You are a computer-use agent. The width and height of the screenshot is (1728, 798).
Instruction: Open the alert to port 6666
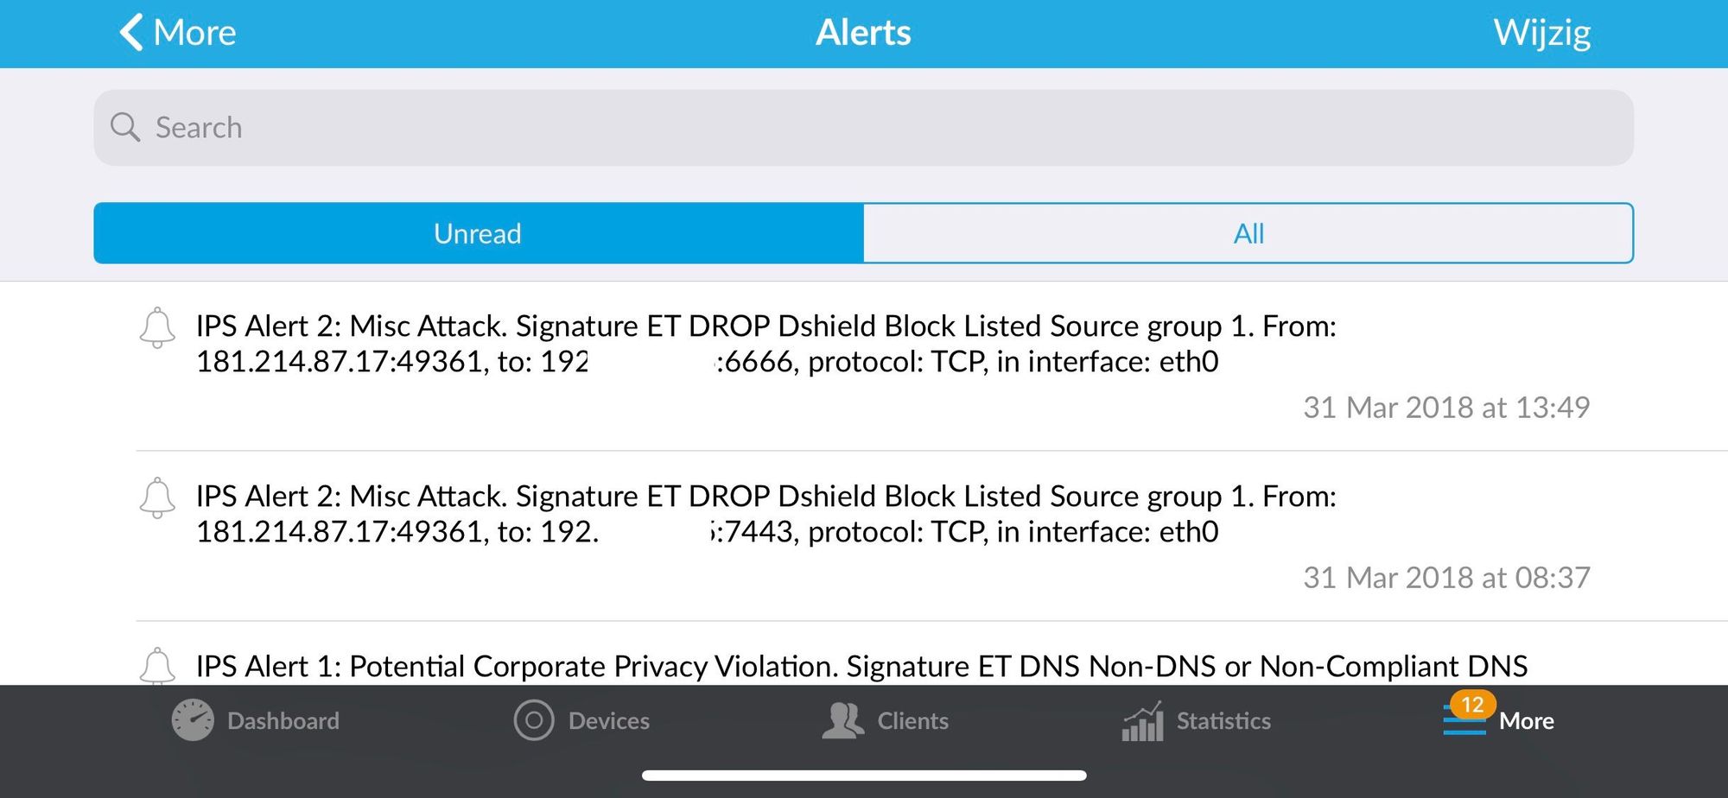click(864, 366)
